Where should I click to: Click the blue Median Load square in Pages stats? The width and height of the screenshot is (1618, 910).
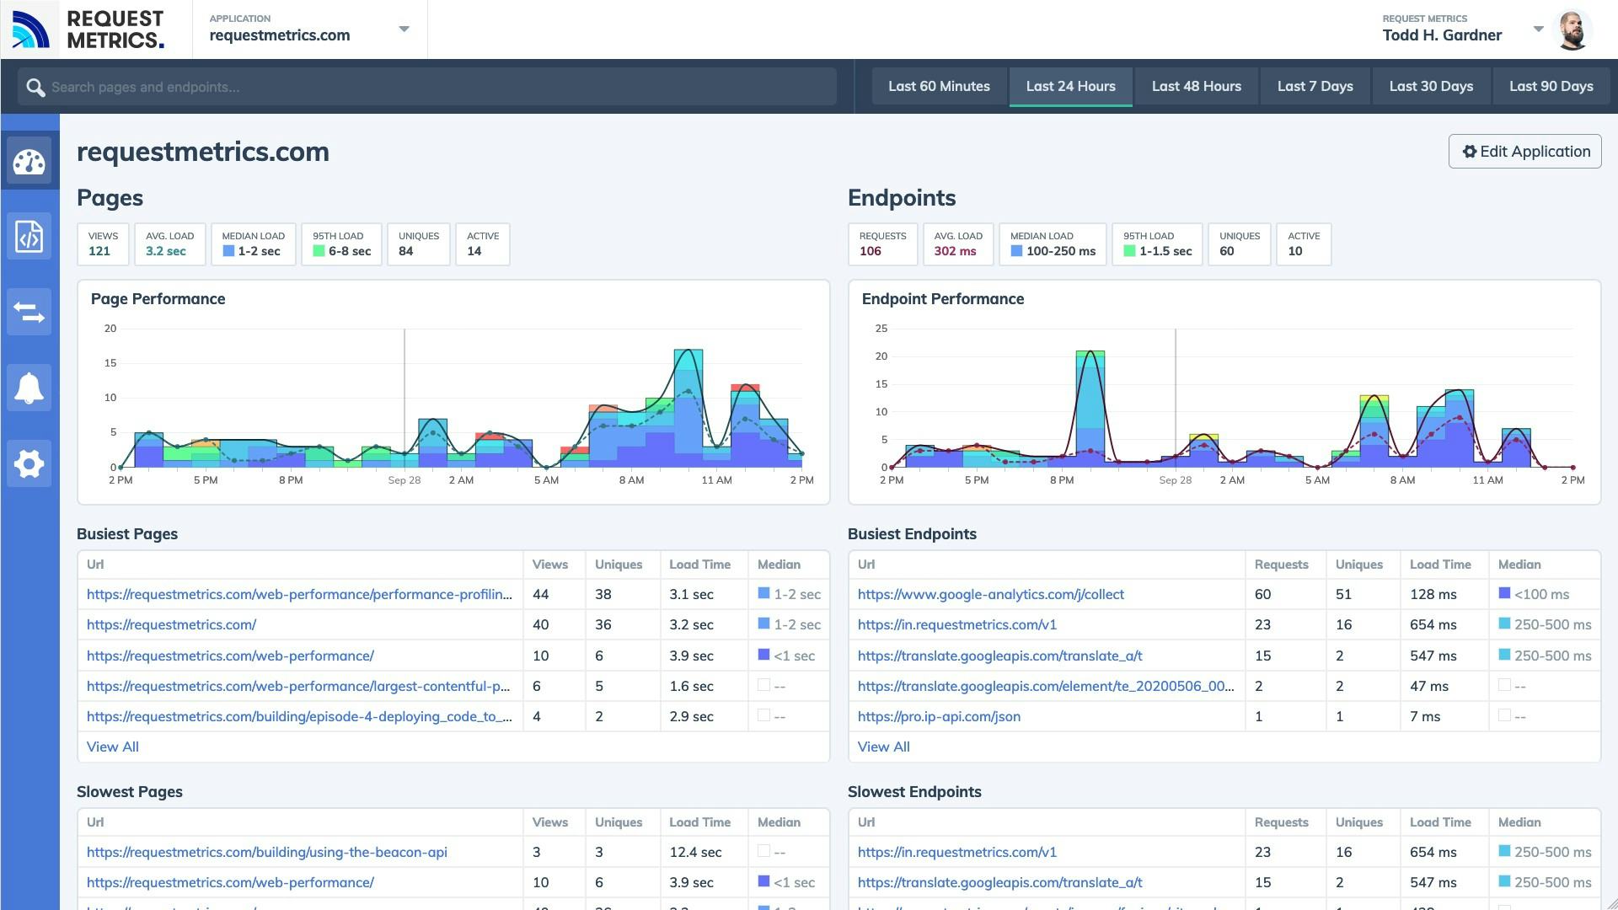[228, 250]
